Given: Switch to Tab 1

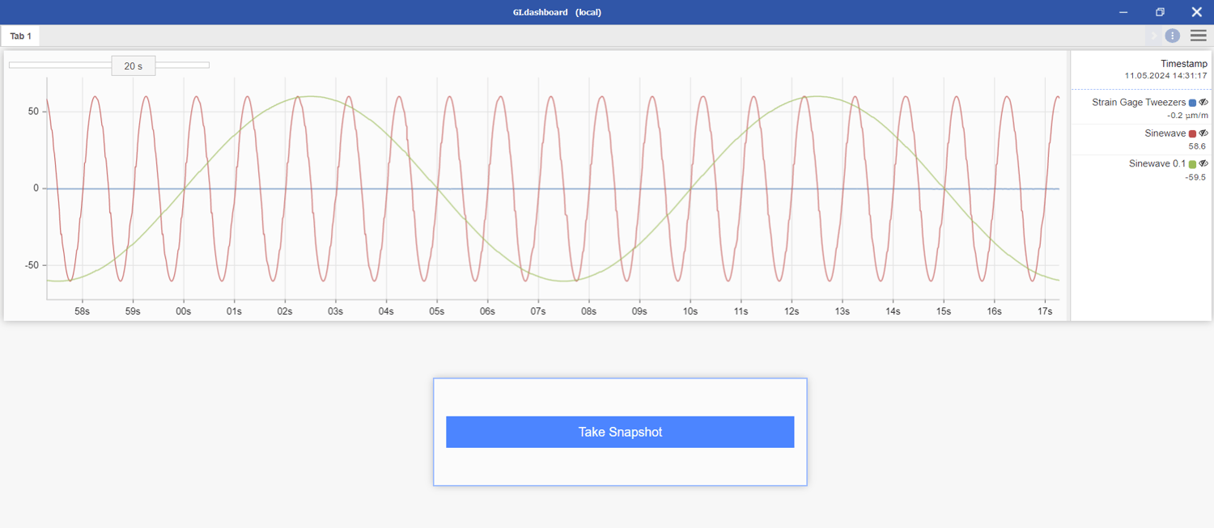Looking at the screenshot, I should coord(20,36).
